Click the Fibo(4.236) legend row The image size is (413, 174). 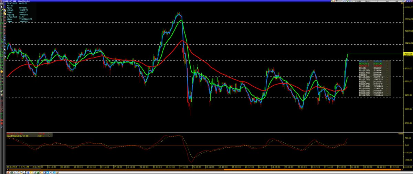pos(374,95)
